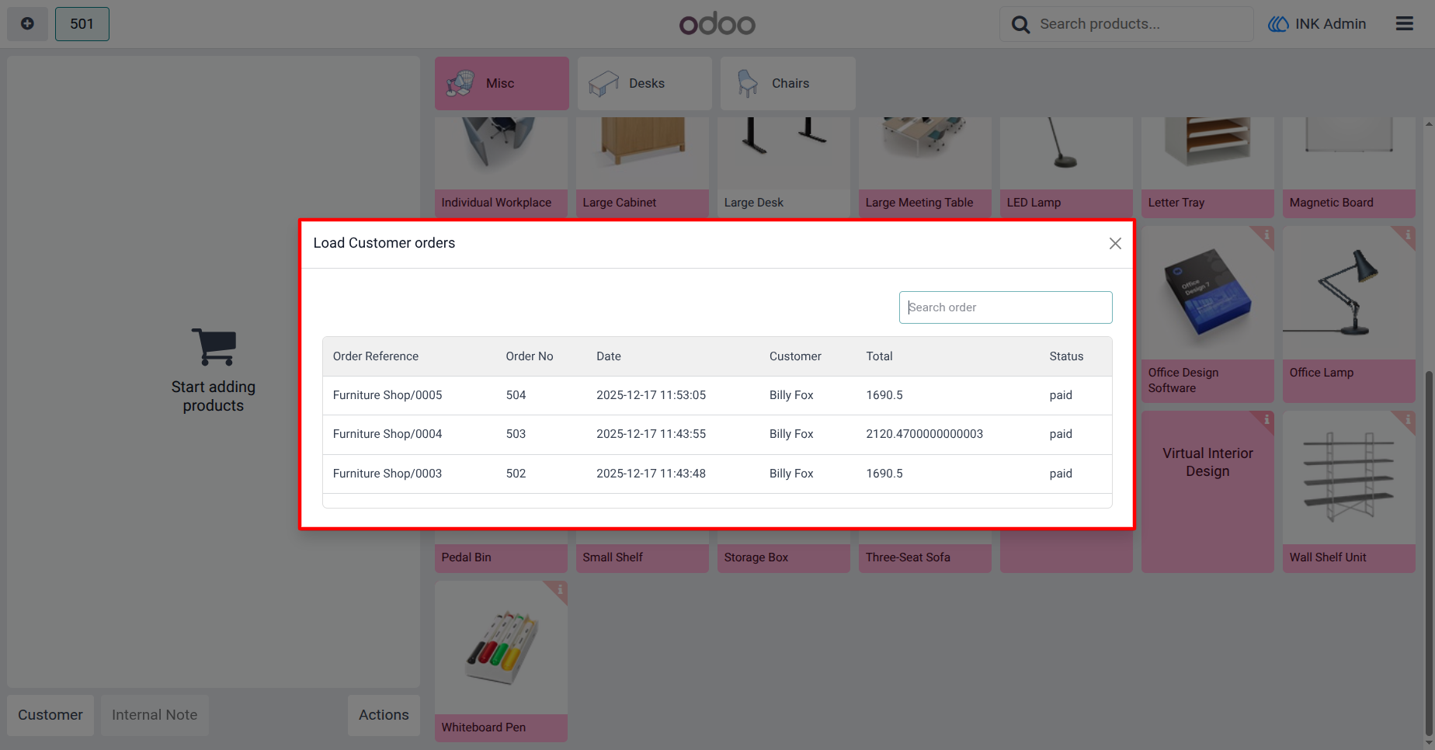Click the date 2025-12-17 11:53:05
1435x750 pixels.
pyautogui.click(x=651, y=395)
